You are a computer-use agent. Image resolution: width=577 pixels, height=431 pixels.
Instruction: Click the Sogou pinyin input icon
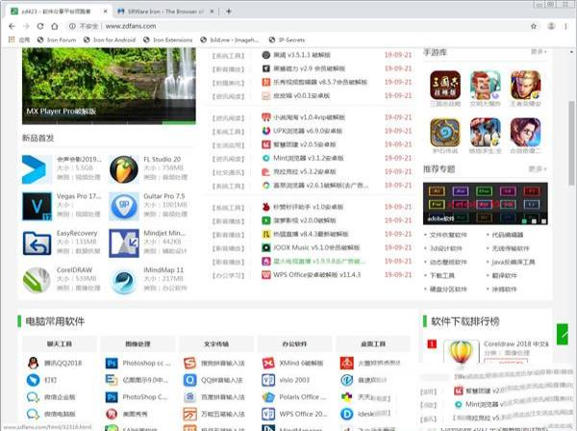[x=189, y=364]
